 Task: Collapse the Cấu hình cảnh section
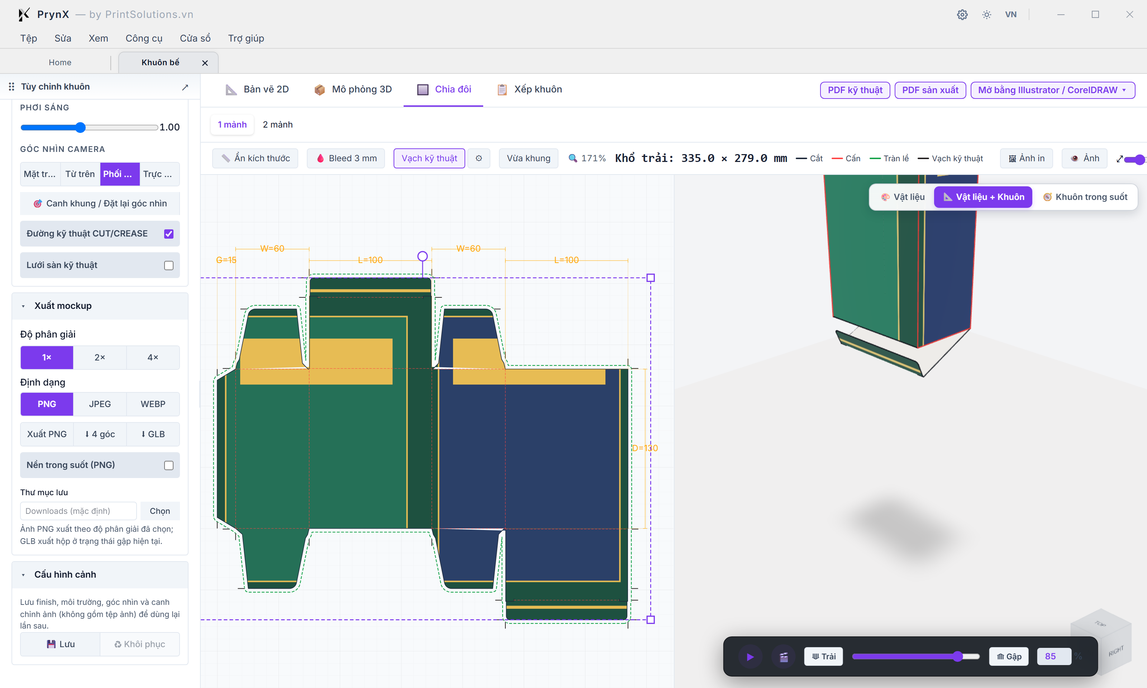tap(100, 574)
